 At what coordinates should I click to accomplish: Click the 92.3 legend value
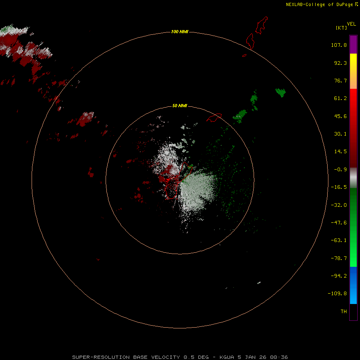[x=340, y=63]
